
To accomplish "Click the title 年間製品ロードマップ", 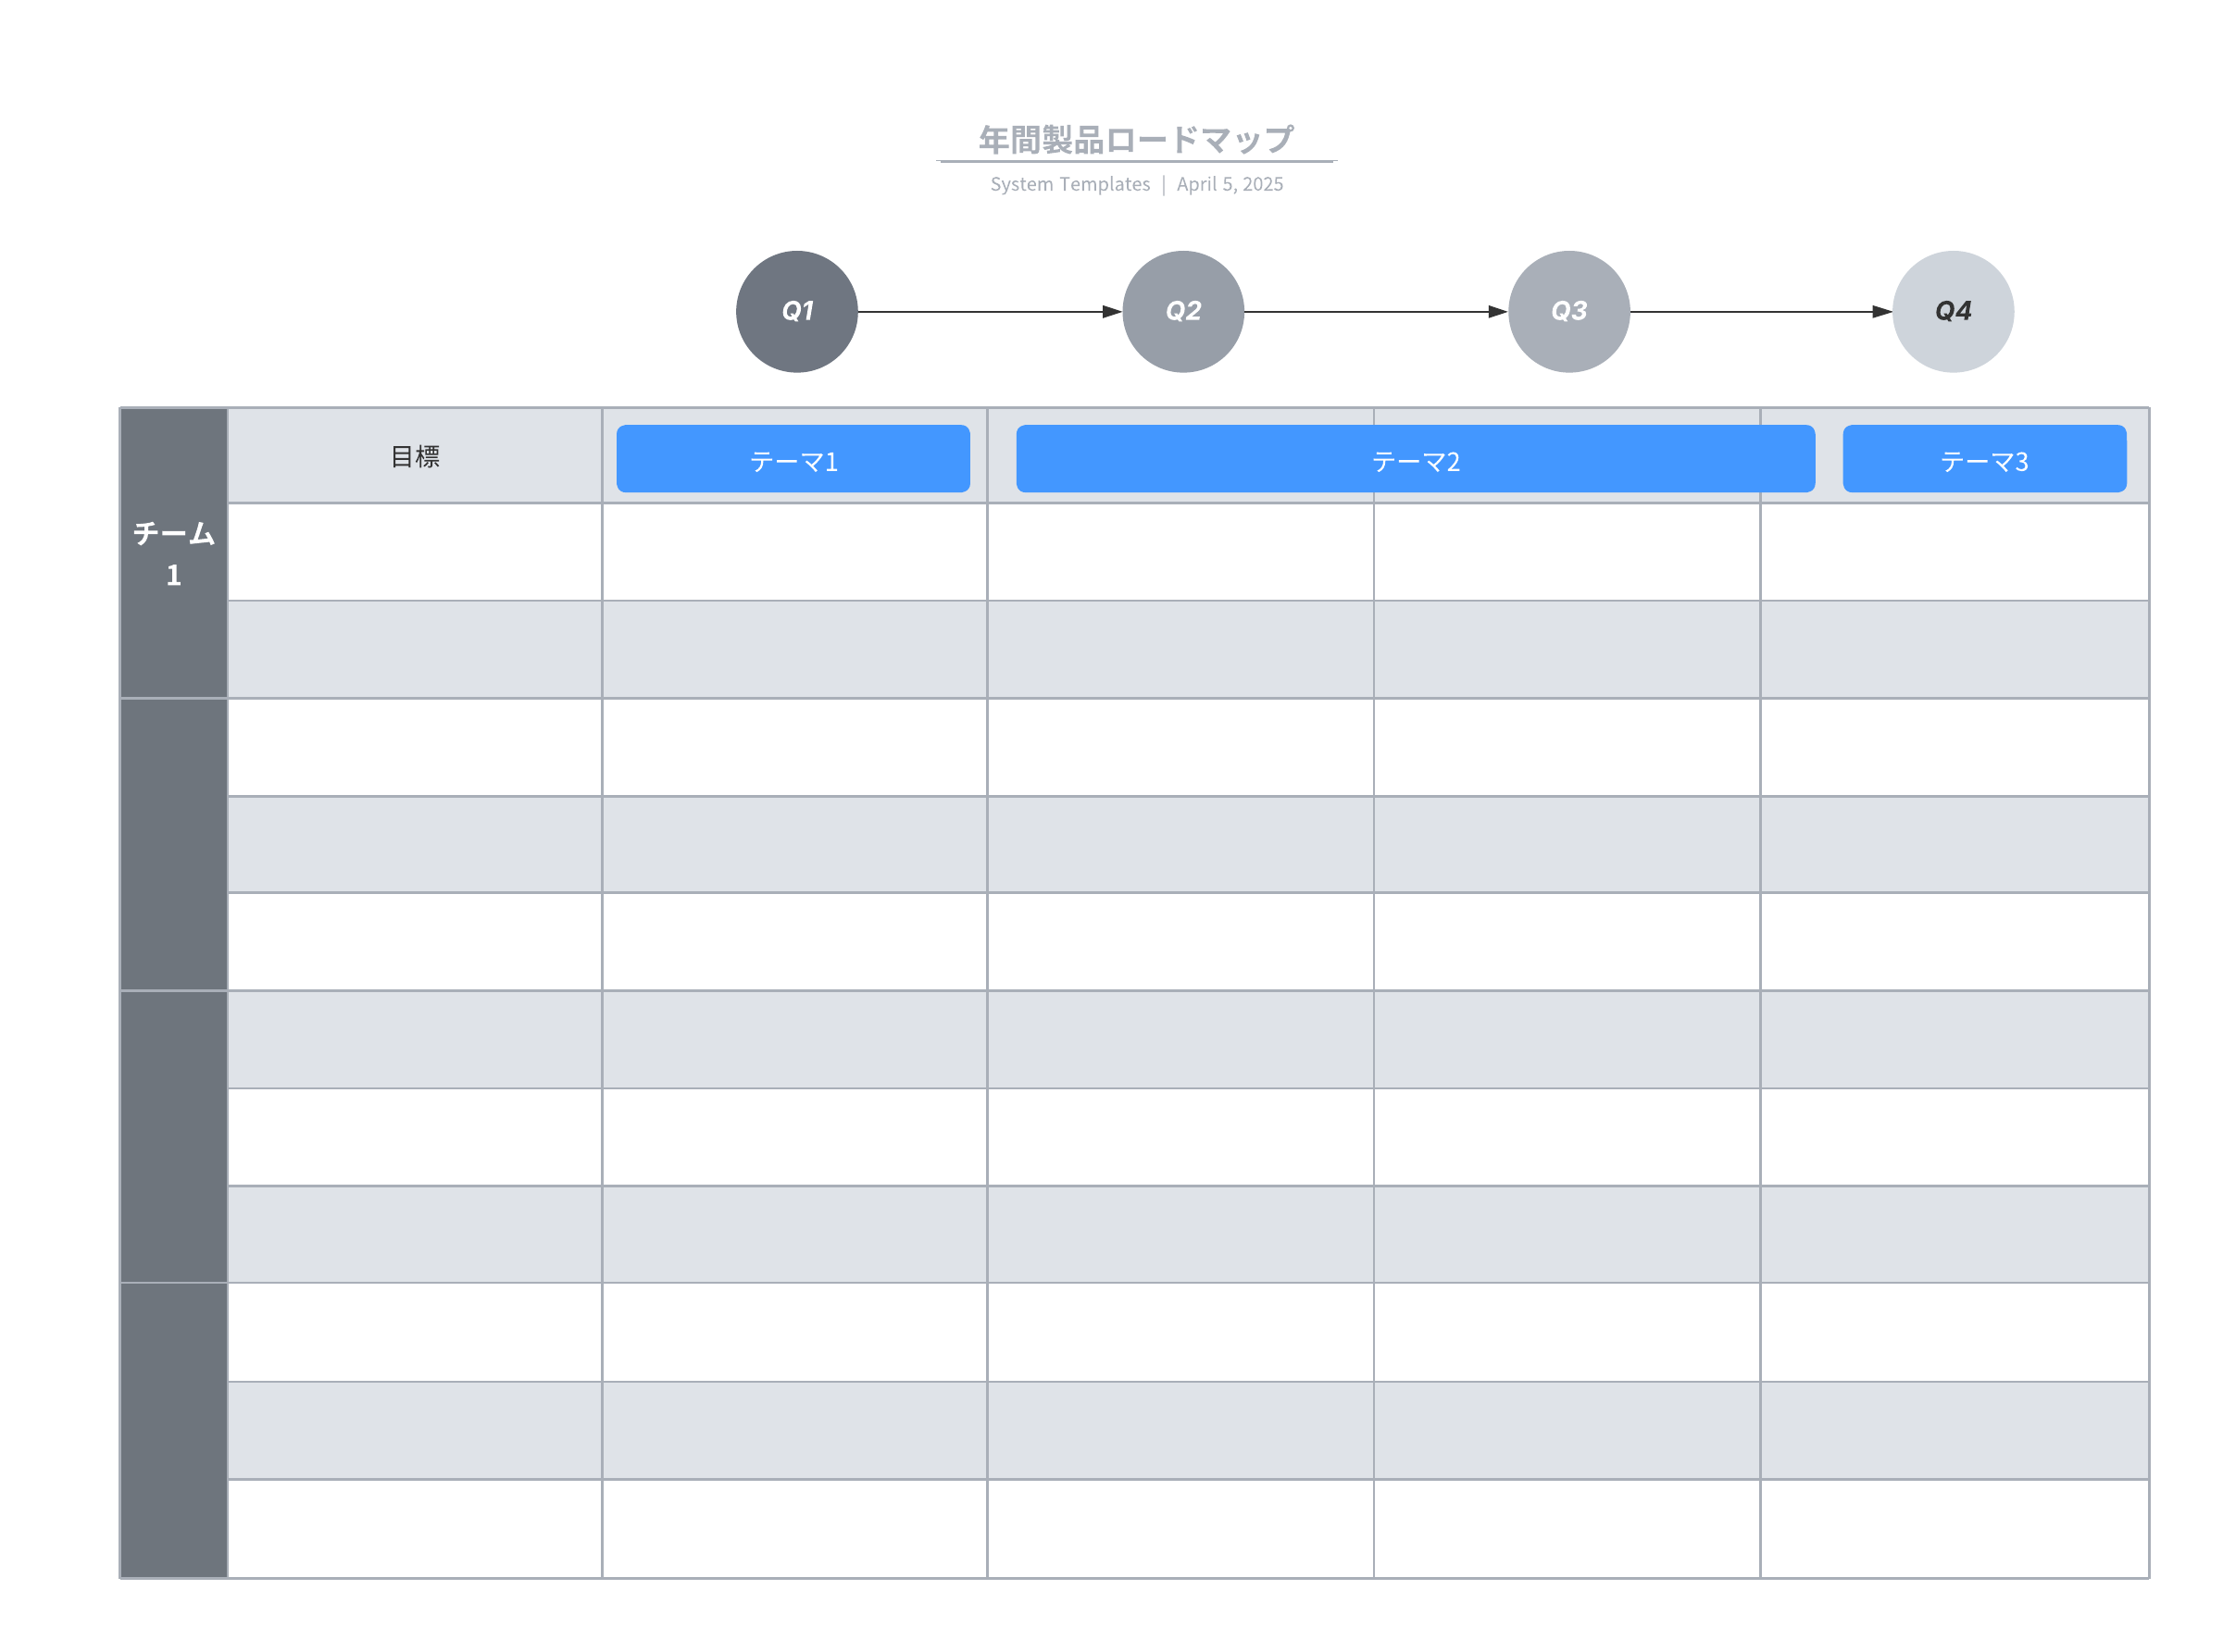I will click(1135, 139).
